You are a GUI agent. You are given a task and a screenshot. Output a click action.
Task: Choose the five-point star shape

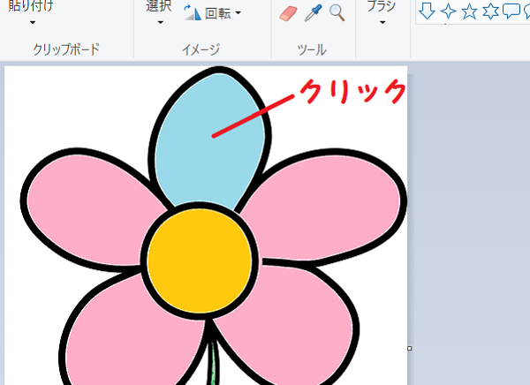[x=469, y=11]
